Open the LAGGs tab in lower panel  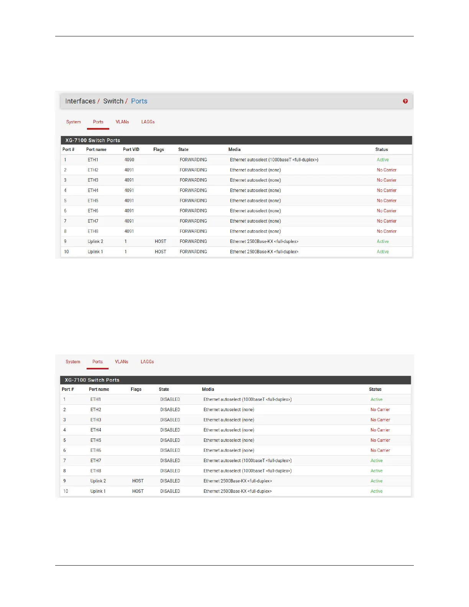pos(147,362)
